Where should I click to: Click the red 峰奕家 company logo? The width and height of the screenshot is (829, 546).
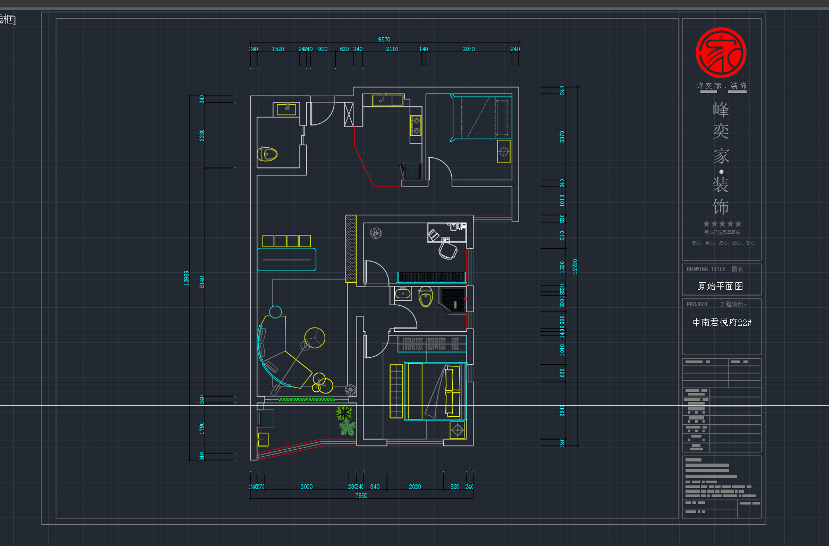(721, 53)
